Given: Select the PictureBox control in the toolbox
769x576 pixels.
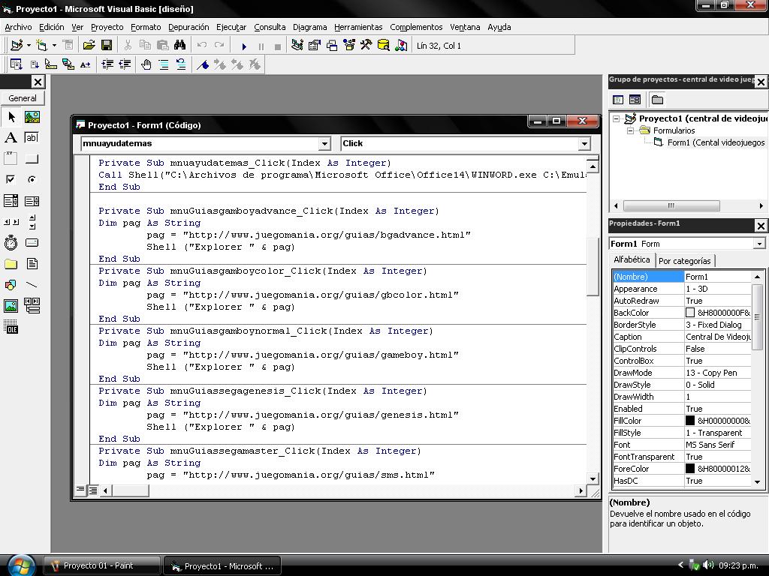Looking at the screenshot, I should tap(32, 117).
